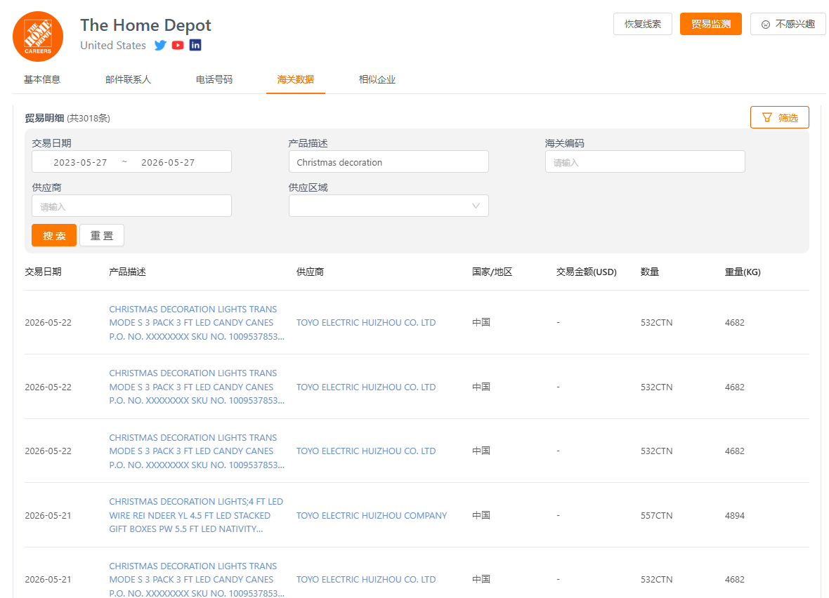Click the 数量 column header
The width and height of the screenshot is (829, 598).
[x=650, y=272]
